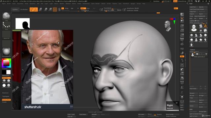This screenshot has height=118, width=211.
Task: Select the Scale transform icon
Action: click(x=45, y=10)
